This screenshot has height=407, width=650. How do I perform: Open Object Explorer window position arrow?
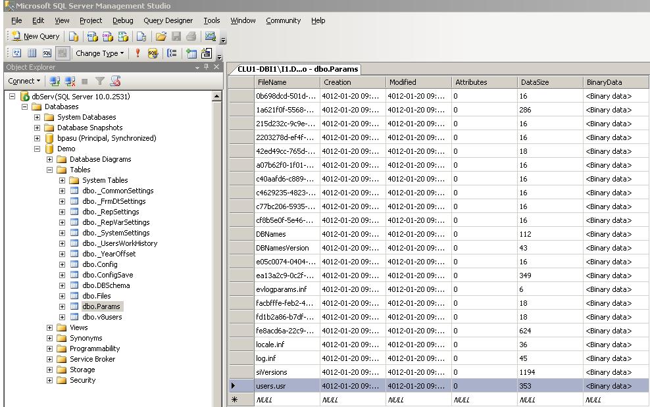(197, 67)
